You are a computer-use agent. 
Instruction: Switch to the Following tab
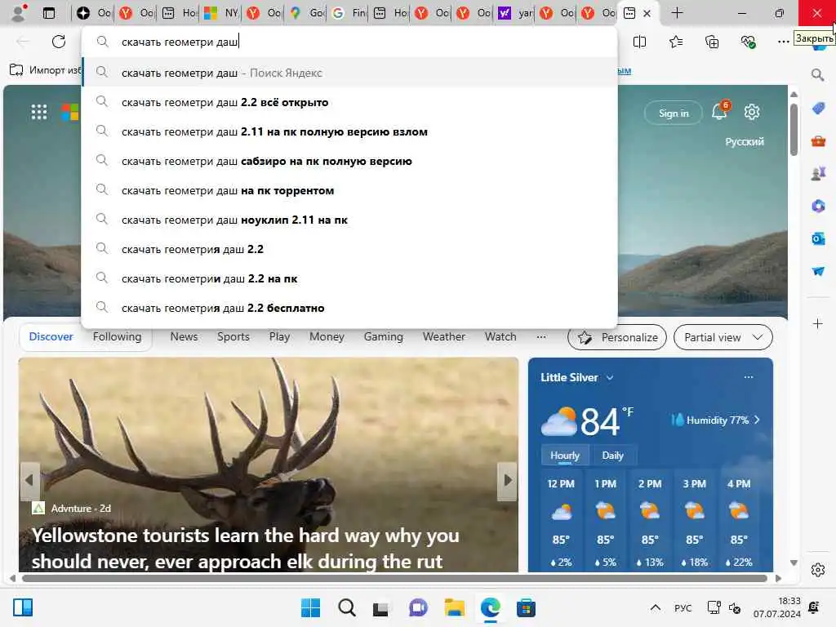pyautogui.click(x=118, y=337)
